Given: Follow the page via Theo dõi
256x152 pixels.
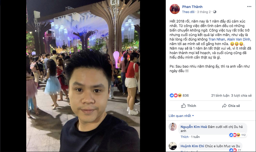Looking at the screenshot, I should click(x=188, y=12).
